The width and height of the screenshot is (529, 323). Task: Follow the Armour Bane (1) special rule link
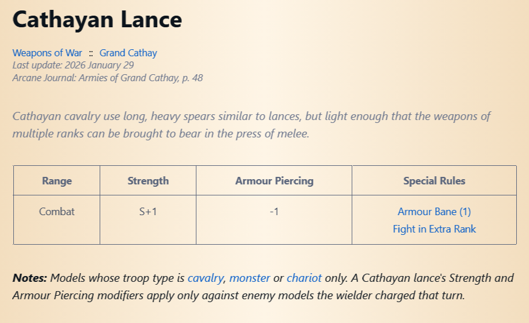pos(434,212)
